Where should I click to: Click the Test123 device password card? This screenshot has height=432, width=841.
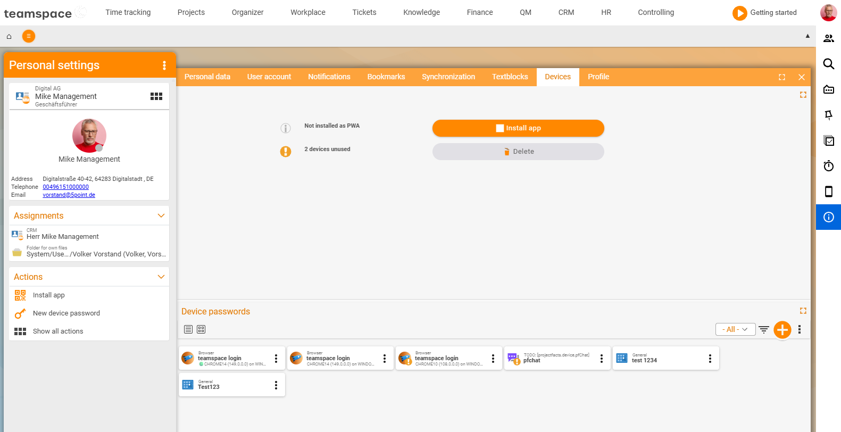(x=232, y=385)
